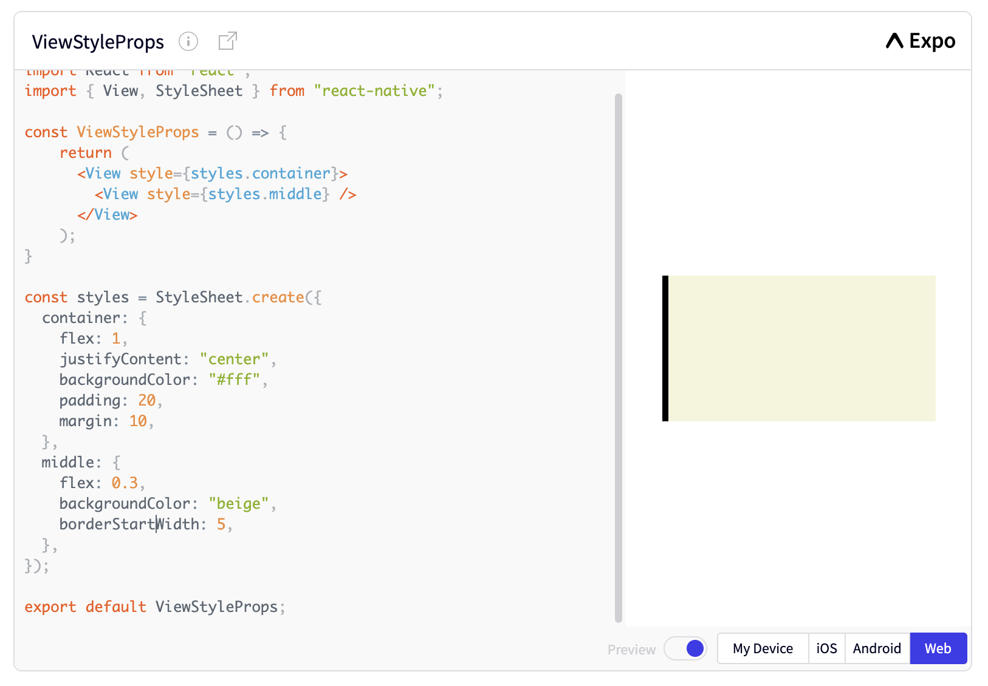Click the View style styles.middle line
The height and width of the screenshot is (686, 988).
click(225, 194)
